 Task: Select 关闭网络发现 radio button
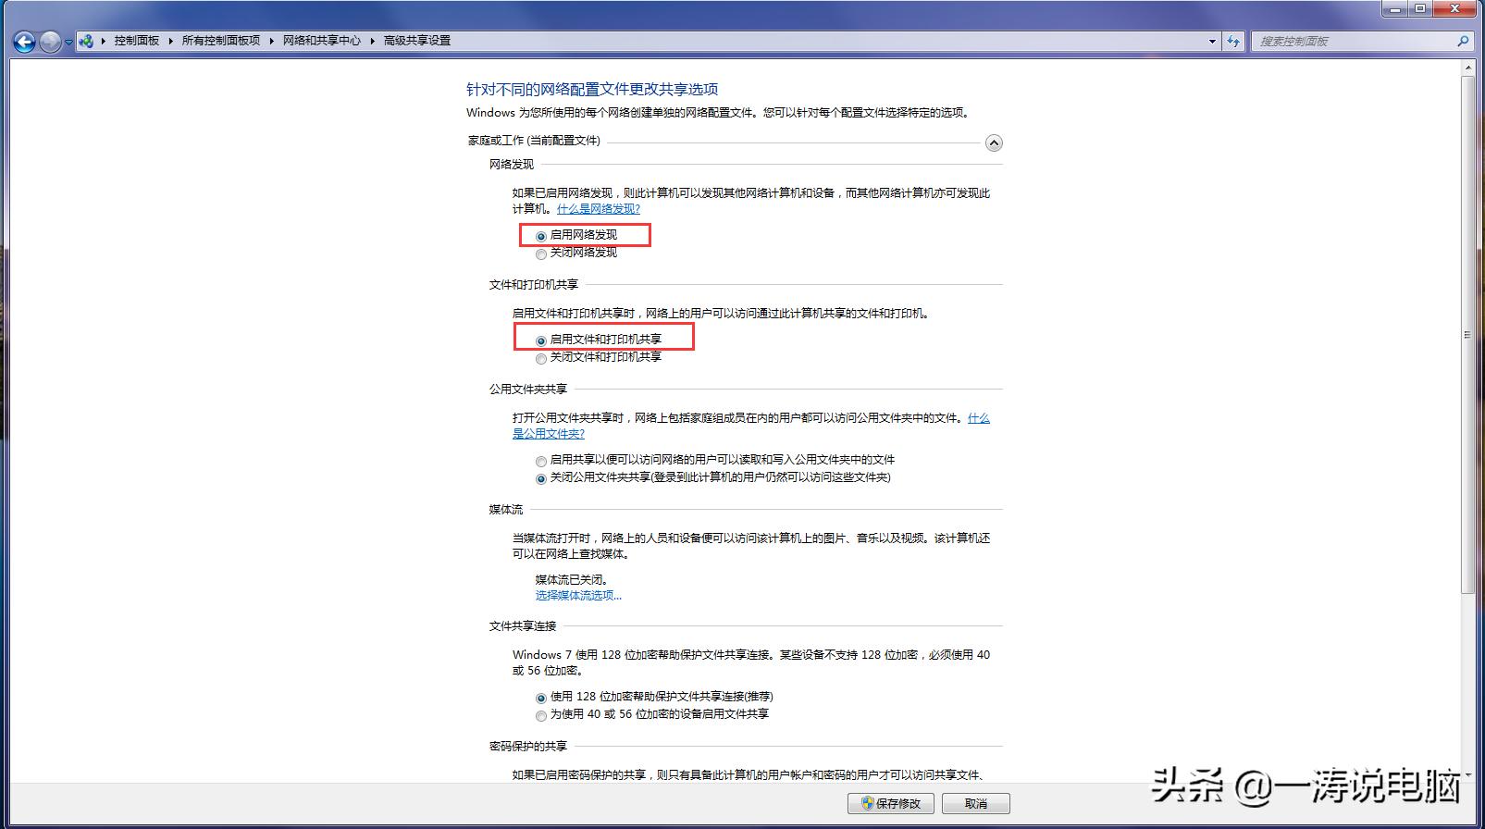click(x=541, y=254)
